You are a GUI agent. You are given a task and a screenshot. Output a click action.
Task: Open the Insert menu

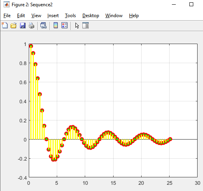pyautogui.click(x=53, y=16)
